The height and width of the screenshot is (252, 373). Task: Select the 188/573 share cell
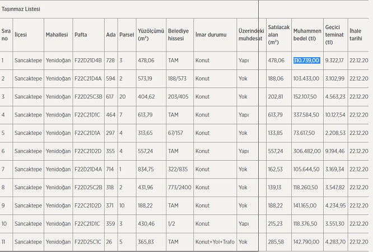tap(177, 78)
